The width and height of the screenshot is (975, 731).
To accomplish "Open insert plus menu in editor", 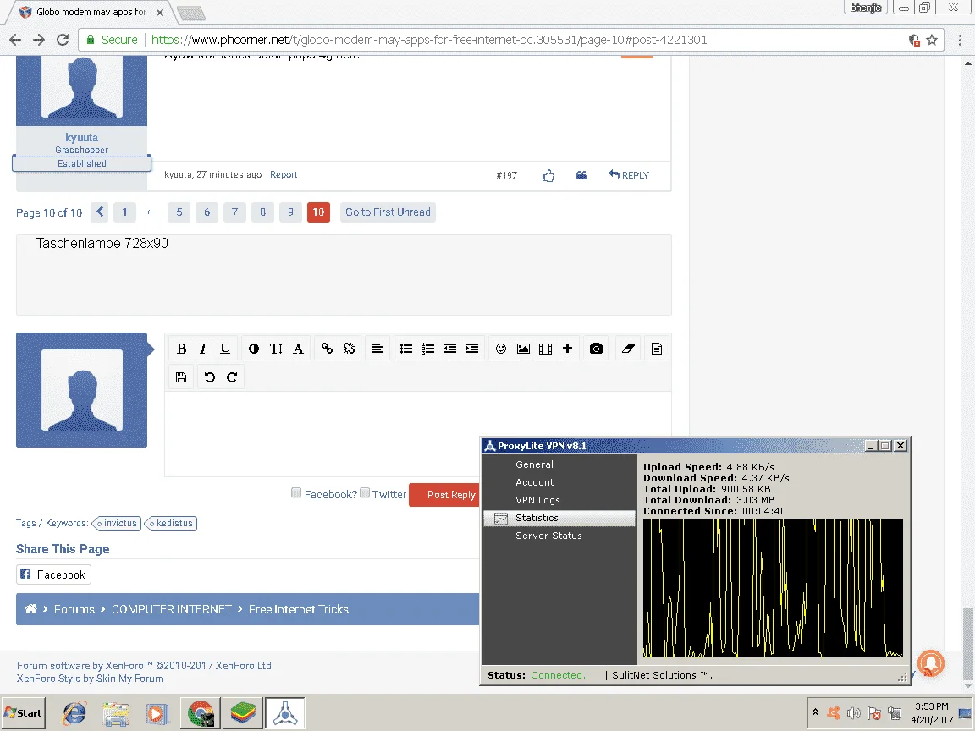I will point(567,349).
